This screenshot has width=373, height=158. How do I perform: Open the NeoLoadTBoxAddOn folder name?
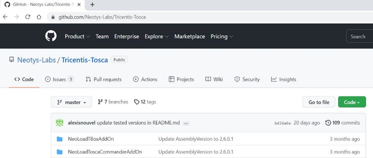[x=91, y=139]
